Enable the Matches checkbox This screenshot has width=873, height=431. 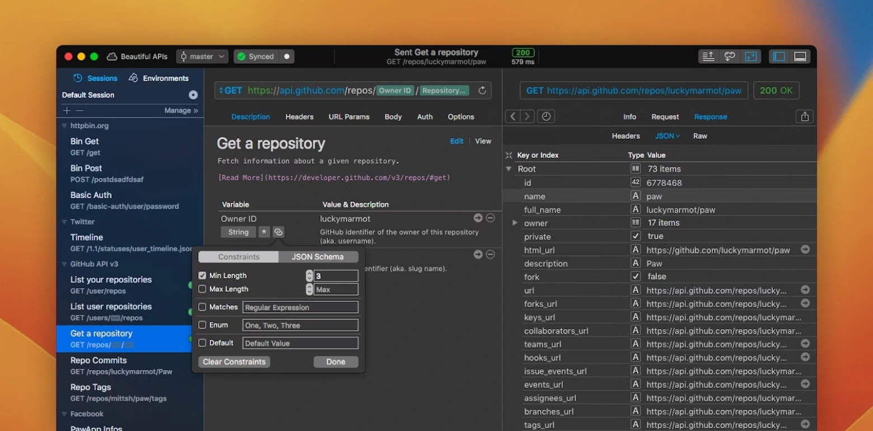(x=203, y=307)
